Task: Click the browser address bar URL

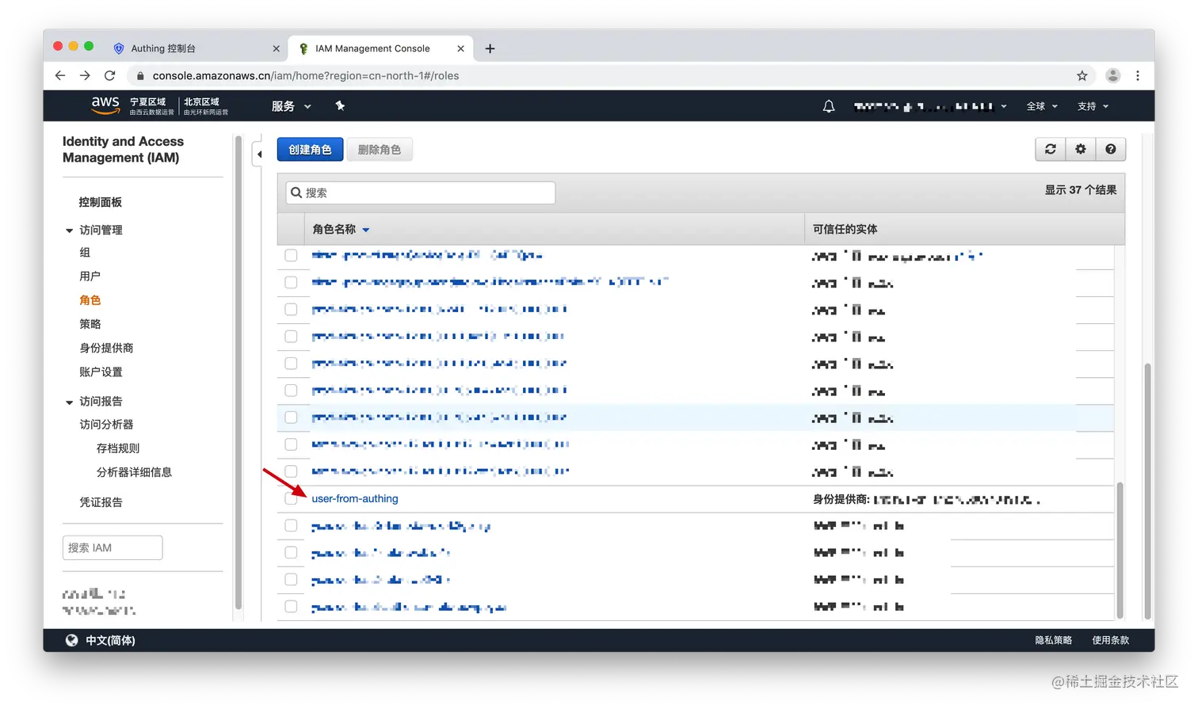Action: point(306,76)
